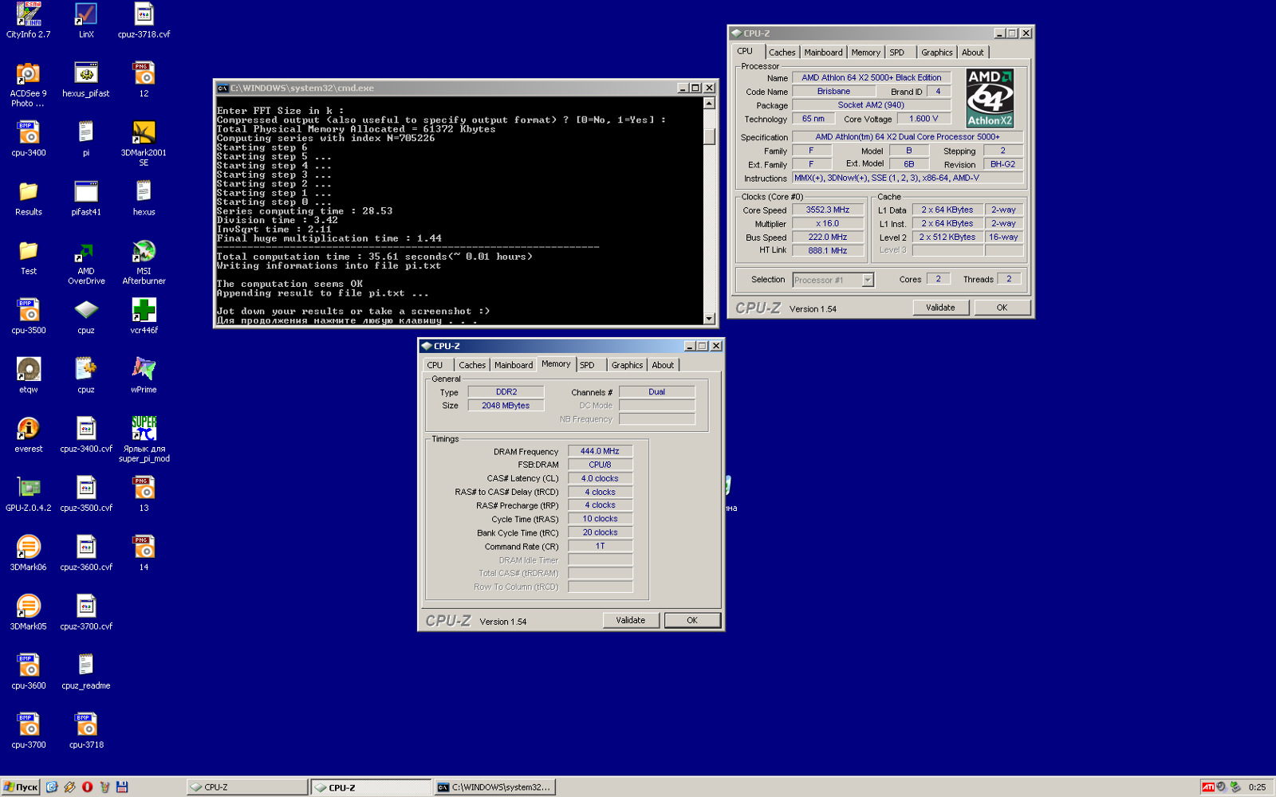Screen dimensions: 1276x797
Task: Select the cpuz-3600.cvf file icon
Action: click(x=86, y=554)
